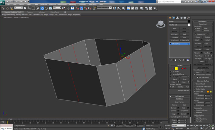
Task: Open the Modifiers menu
Action: point(44,4)
